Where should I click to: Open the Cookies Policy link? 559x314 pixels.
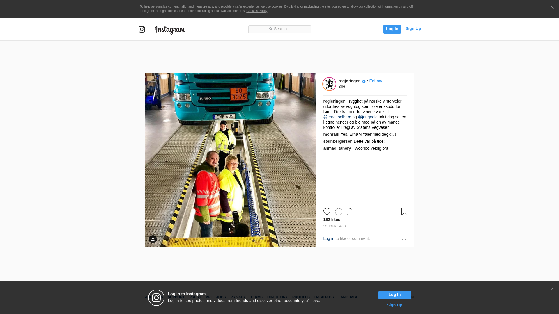pos(256,11)
